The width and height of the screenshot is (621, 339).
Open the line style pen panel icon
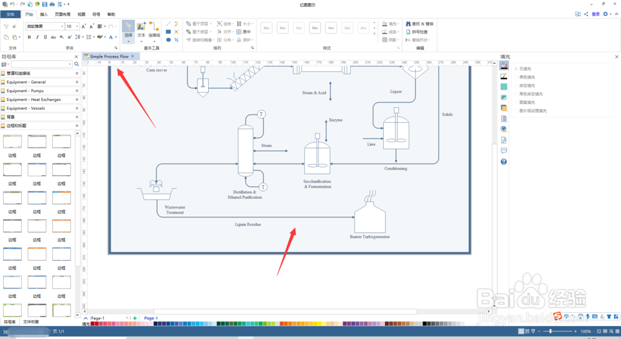[x=504, y=76]
